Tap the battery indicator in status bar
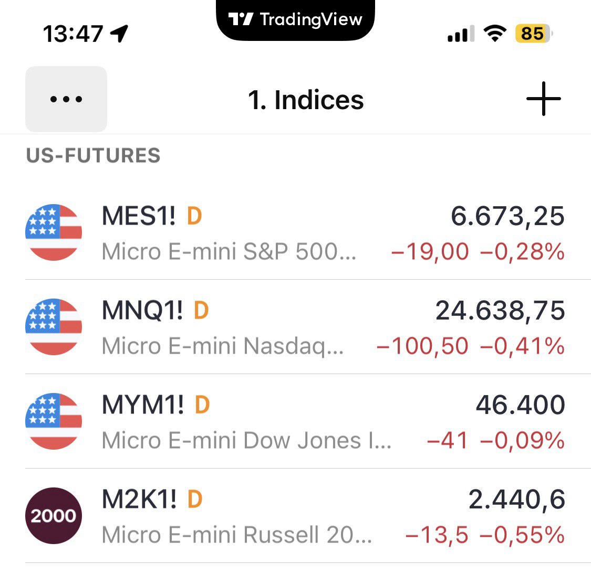 click(x=533, y=34)
